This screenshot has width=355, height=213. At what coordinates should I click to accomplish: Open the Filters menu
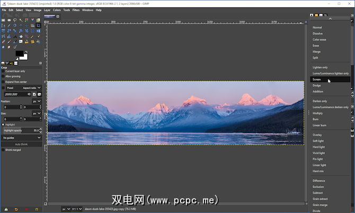[x=76, y=10]
